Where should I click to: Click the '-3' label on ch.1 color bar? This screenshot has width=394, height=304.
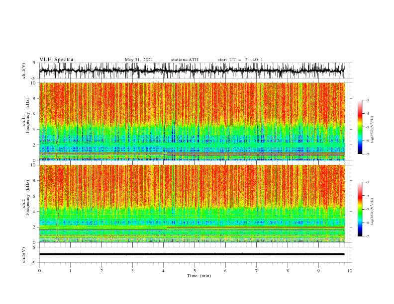367,100
